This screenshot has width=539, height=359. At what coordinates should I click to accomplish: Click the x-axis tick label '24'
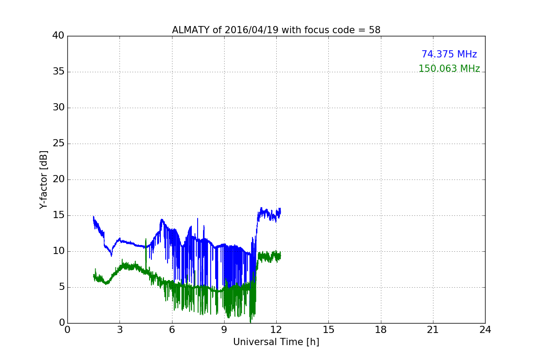click(x=485, y=329)
